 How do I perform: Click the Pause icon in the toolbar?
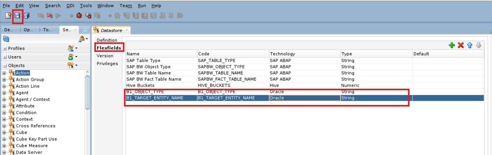pos(171,15)
